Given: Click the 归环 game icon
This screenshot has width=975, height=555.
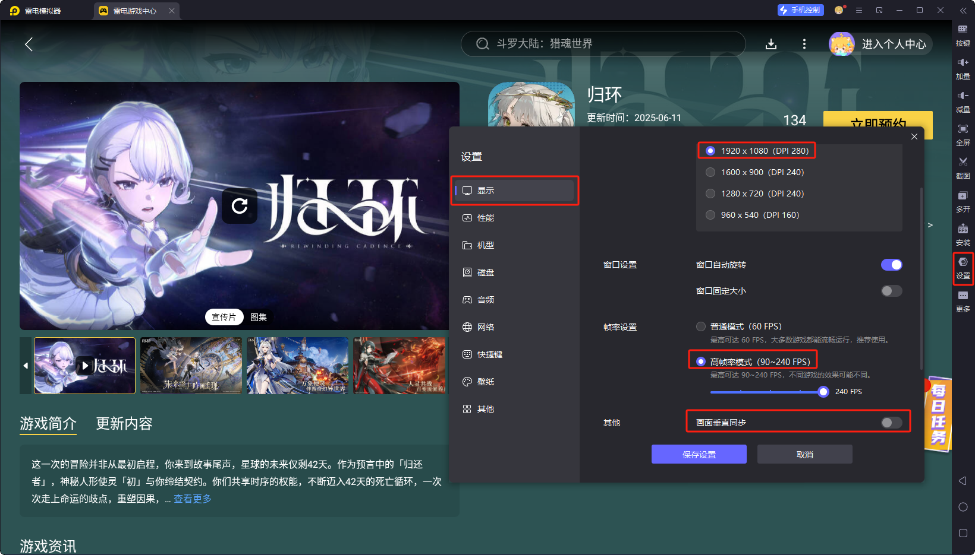Looking at the screenshot, I should click(531, 104).
